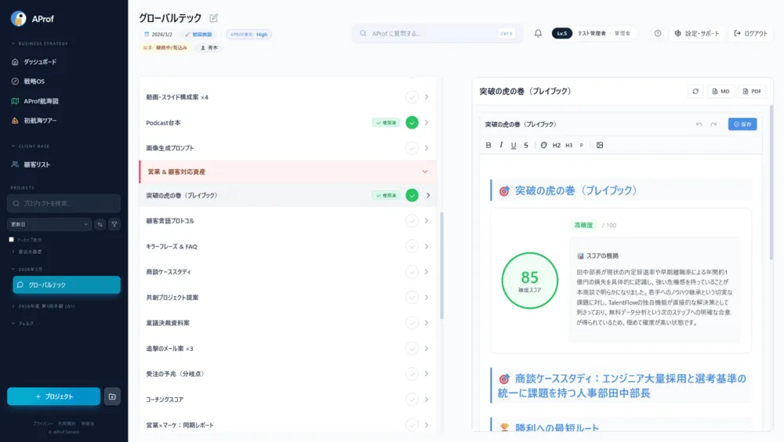
Task: Click the AProf logo icon
Action: (x=19, y=19)
